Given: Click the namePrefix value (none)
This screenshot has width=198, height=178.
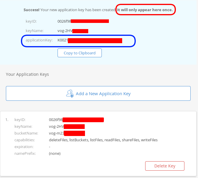Looking at the screenshot, I should tap(55, 154).
